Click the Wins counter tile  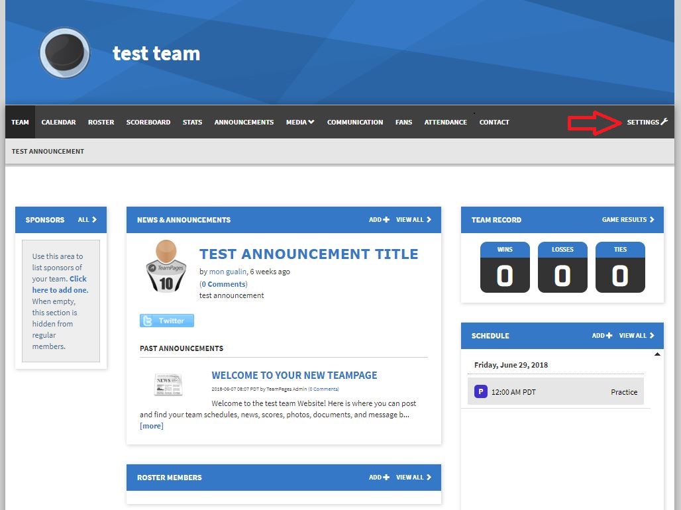pos(505,267)
